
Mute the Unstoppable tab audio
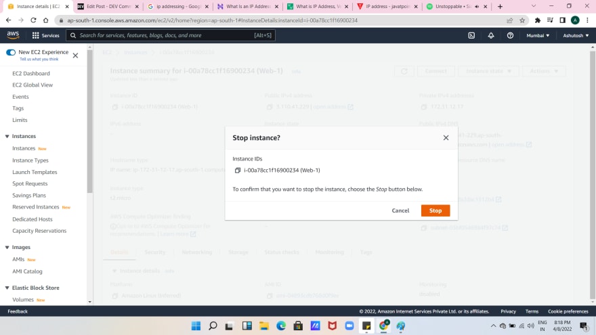[477, 7]
